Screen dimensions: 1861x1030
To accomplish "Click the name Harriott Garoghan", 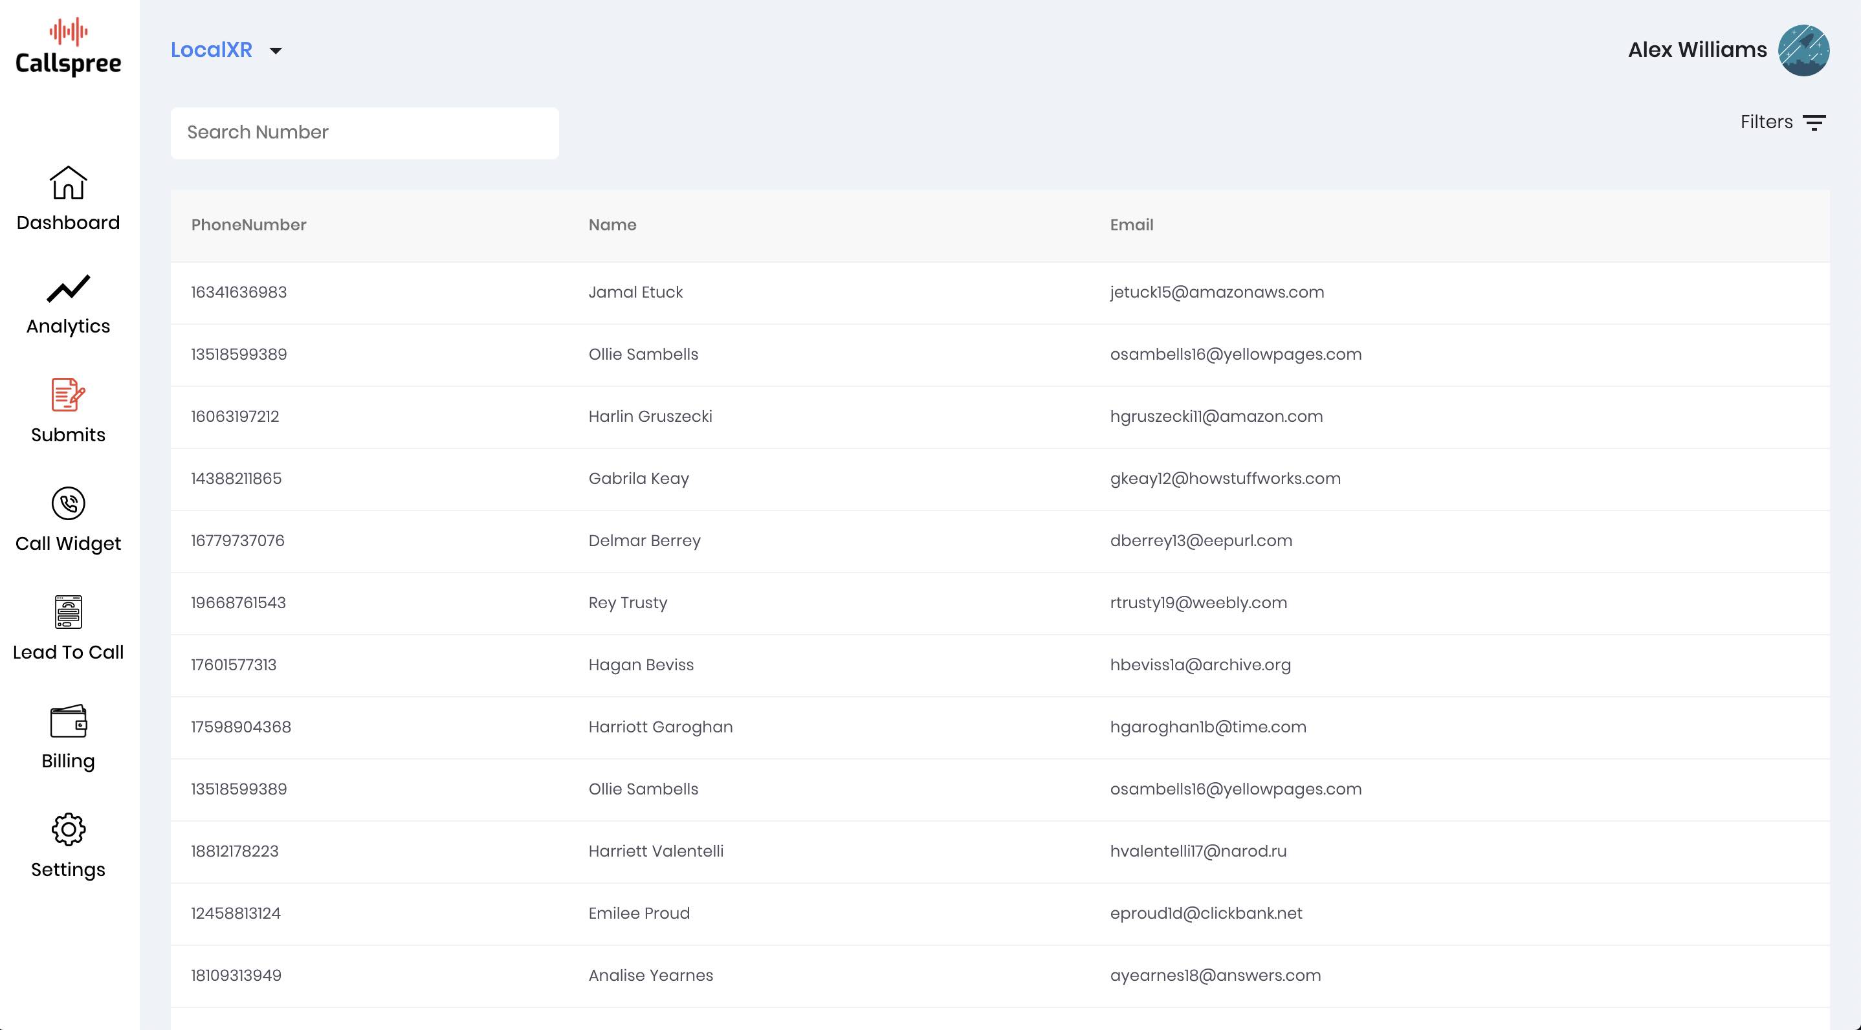I will [660, 727].
